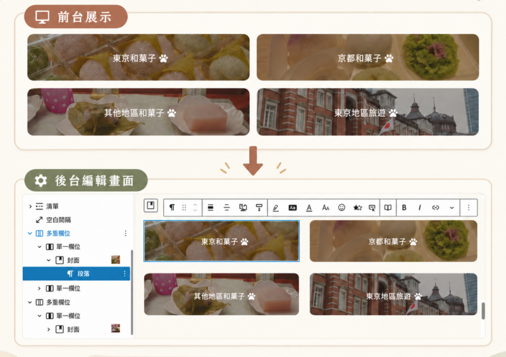This screenshot has height=357, width=506.
Task: Open options for the 段落 row
Action: [125, 273]
